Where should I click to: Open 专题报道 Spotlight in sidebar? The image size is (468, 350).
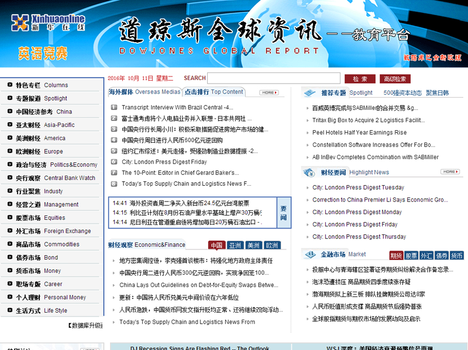pyautogui.click(x=42, y=98)
